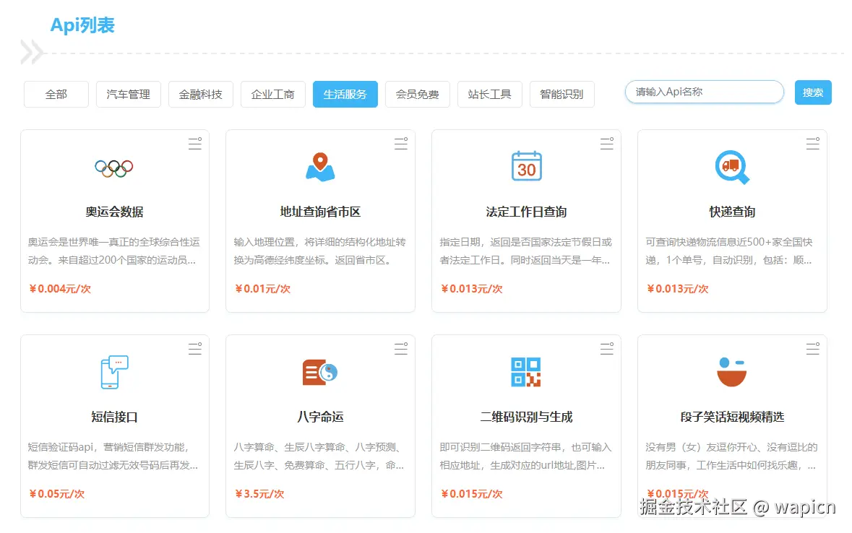This screenshot has height=533, width=852.
Task: Click the smiley face icon for 段子笑话短视频精选
Action: (731, 371)
